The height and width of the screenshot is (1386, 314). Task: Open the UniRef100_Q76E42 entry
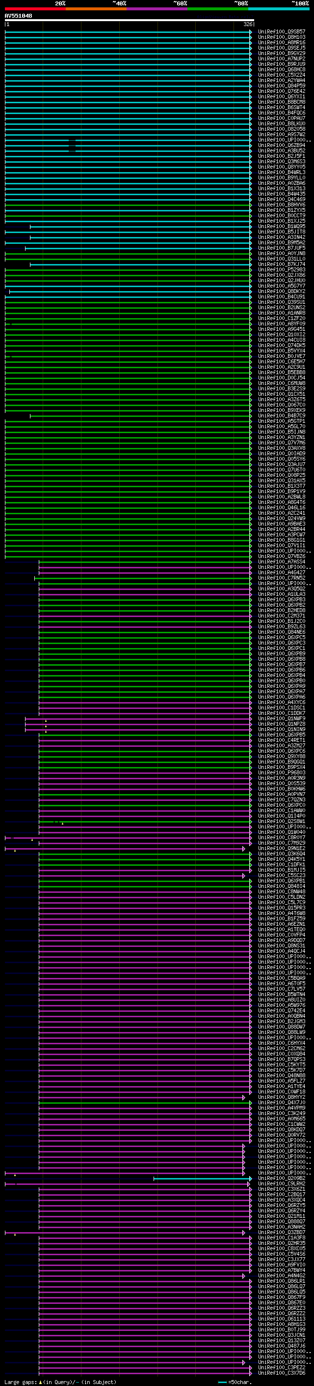[282, 91]
